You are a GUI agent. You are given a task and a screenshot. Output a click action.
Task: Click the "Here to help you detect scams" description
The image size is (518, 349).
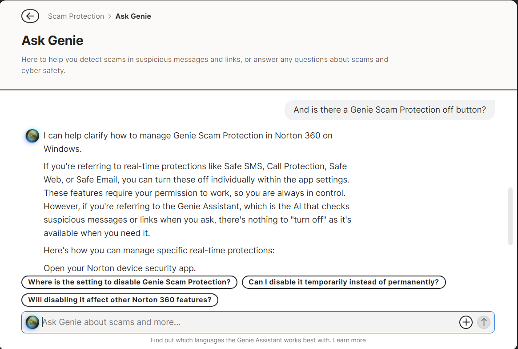point(205,65)
